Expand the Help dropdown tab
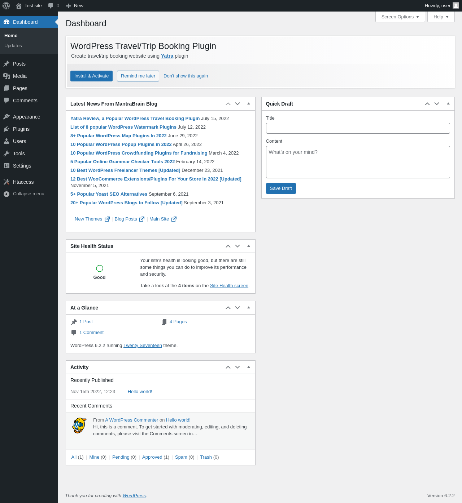Viewport: 462px width, 503px height. coord(441,17)
